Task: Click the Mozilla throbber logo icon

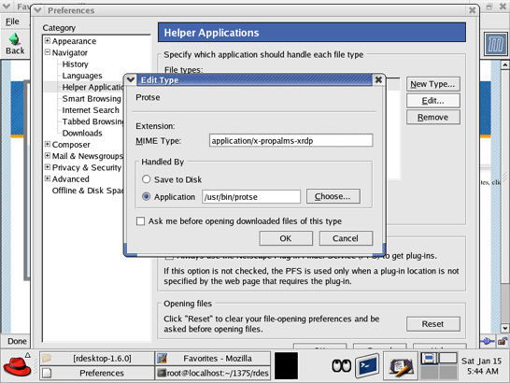Action: (x=495, y=45)
